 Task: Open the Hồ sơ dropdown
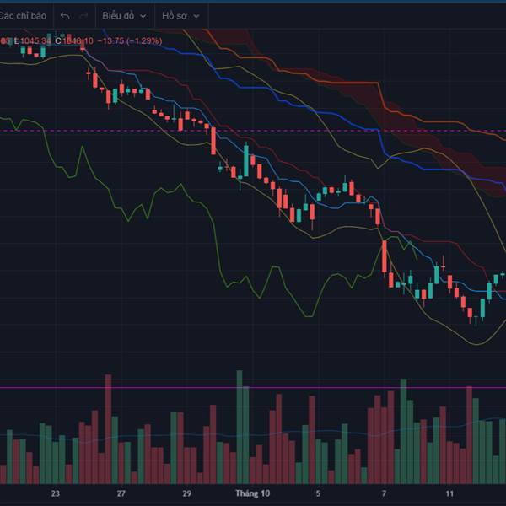coord(180,15)
